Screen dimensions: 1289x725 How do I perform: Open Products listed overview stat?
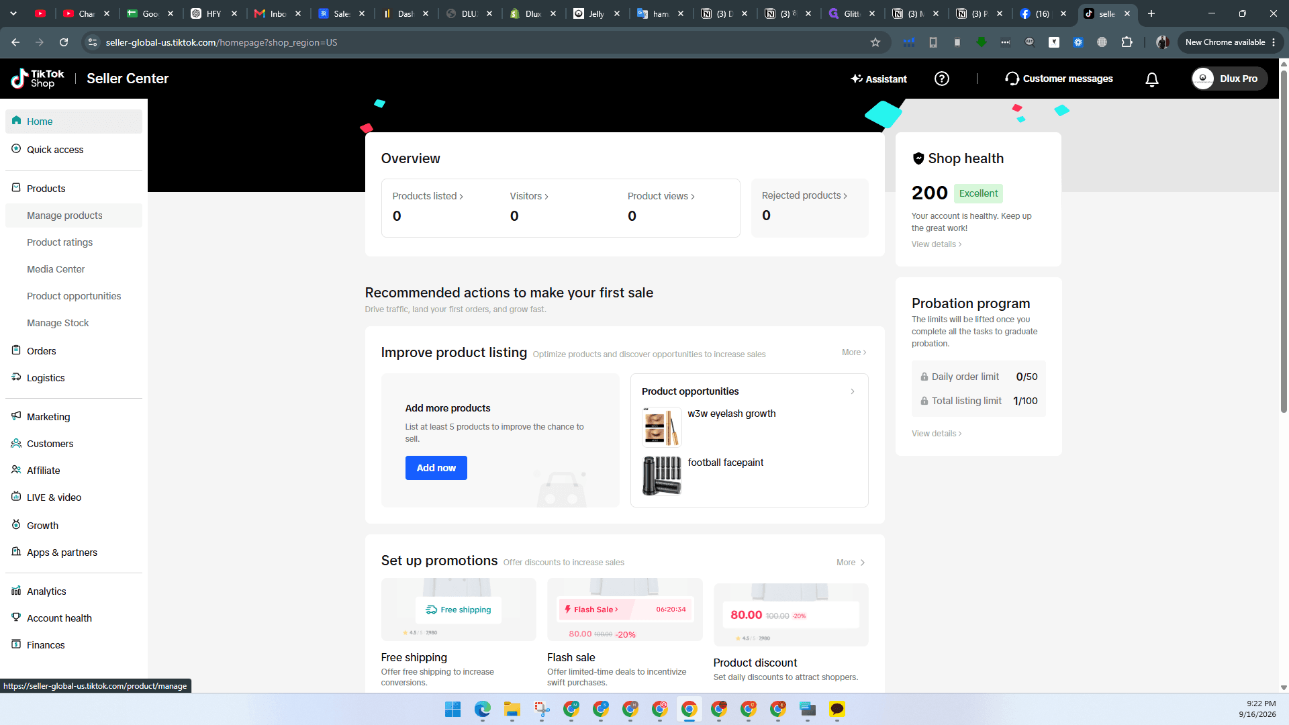(x=428, y=196)
